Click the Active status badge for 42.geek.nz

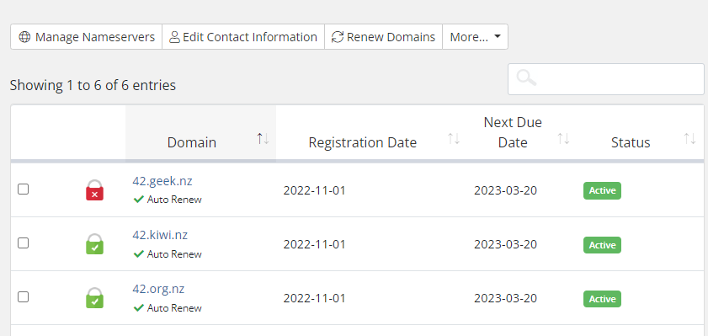click(602, 190)
